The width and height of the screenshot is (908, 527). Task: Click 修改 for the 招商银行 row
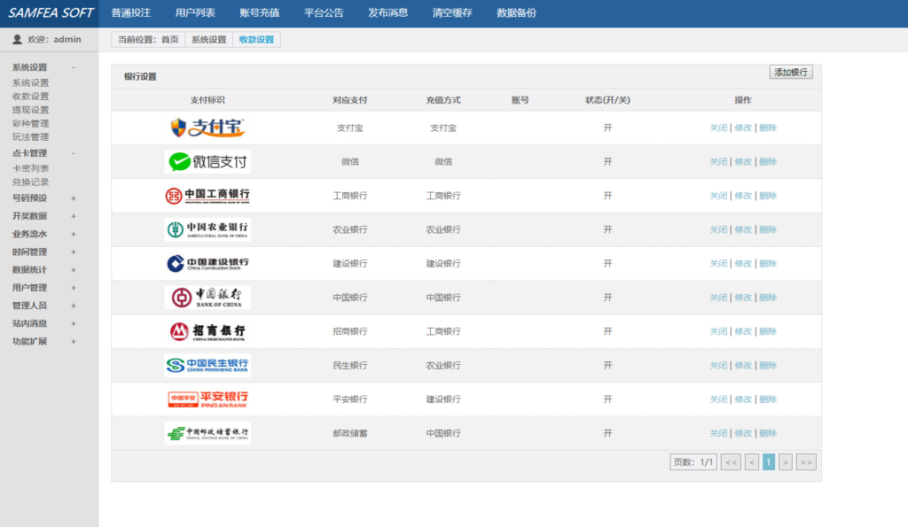click(743, 331)
